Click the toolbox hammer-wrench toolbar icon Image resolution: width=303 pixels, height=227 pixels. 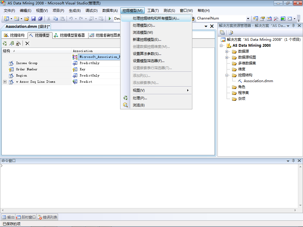point(276,19)
